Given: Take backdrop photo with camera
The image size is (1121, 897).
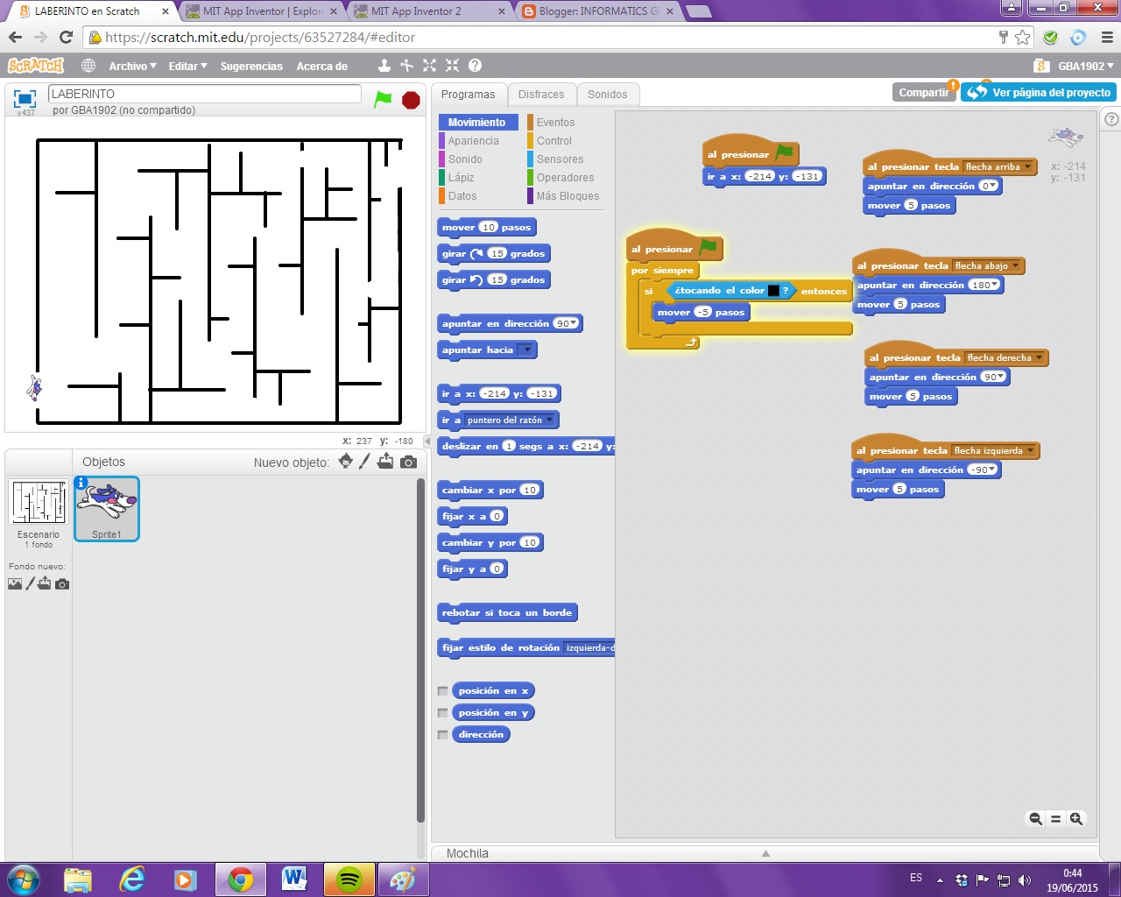Looking at the screenshot, I should [x=62, y=584].
